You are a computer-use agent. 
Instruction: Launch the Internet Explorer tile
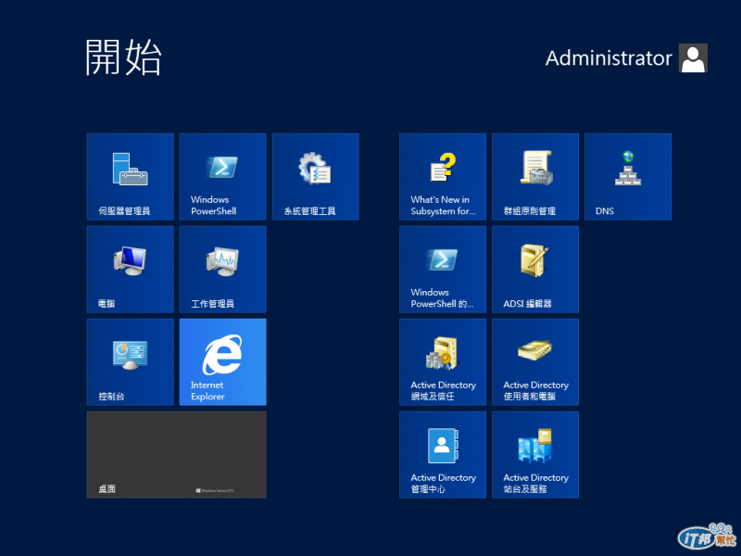pyautogui.click(x=222, y=361)
